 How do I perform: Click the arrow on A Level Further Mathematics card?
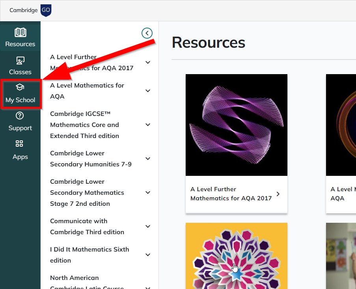pos(278,194)
